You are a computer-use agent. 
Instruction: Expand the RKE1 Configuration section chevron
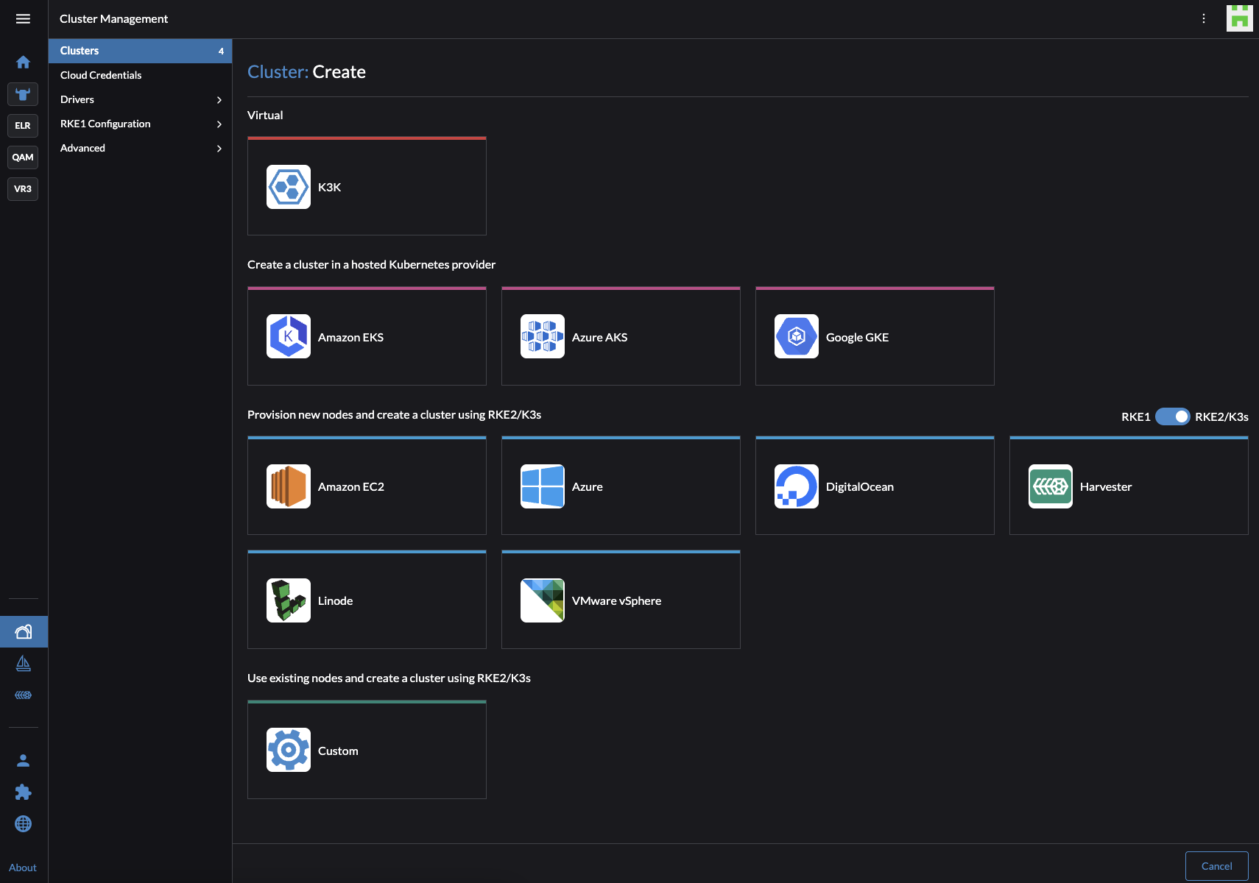point(219,124)
